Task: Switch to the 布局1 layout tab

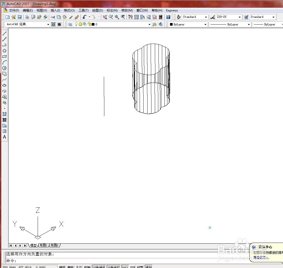Action: click(43, 246)
